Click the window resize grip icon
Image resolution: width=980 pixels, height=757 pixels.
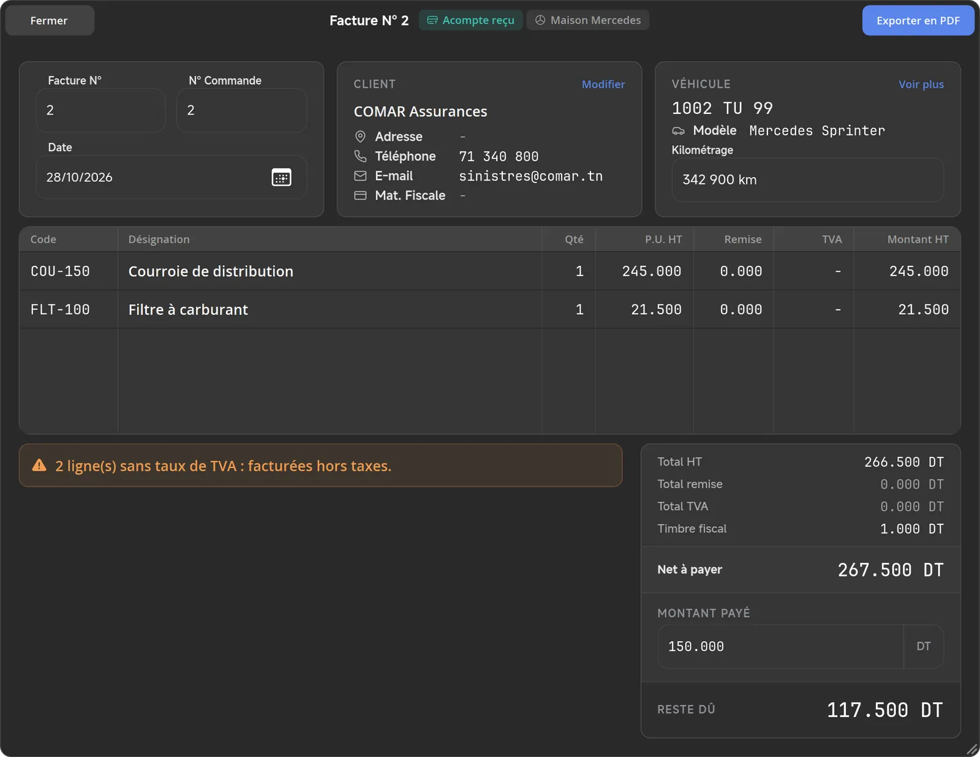coord(971,748)
